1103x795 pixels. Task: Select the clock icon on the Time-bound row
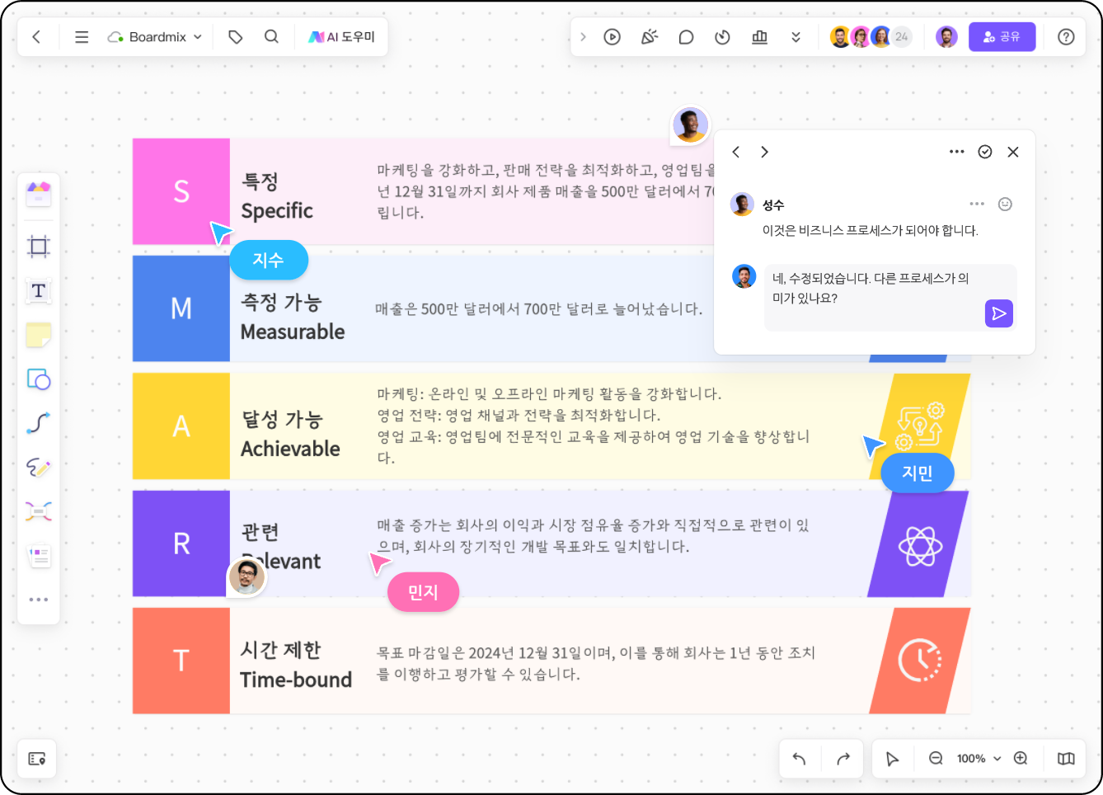pos(920,661)
